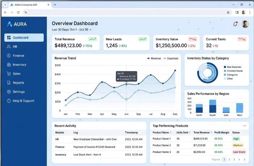The height and width of the screenshot is (166, 254).
Task: Toggle Raw Materials legend entry
Action: 232,67
